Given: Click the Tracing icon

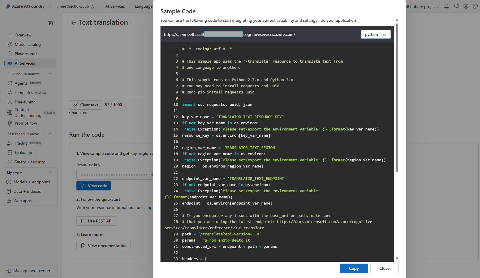Looking at the screenshot, I should pyautogui.click(x=10, y=143).
